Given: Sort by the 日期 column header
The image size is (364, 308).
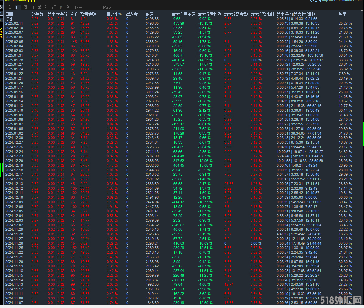Looking at the screenshot, I should [x=9, y=14].
